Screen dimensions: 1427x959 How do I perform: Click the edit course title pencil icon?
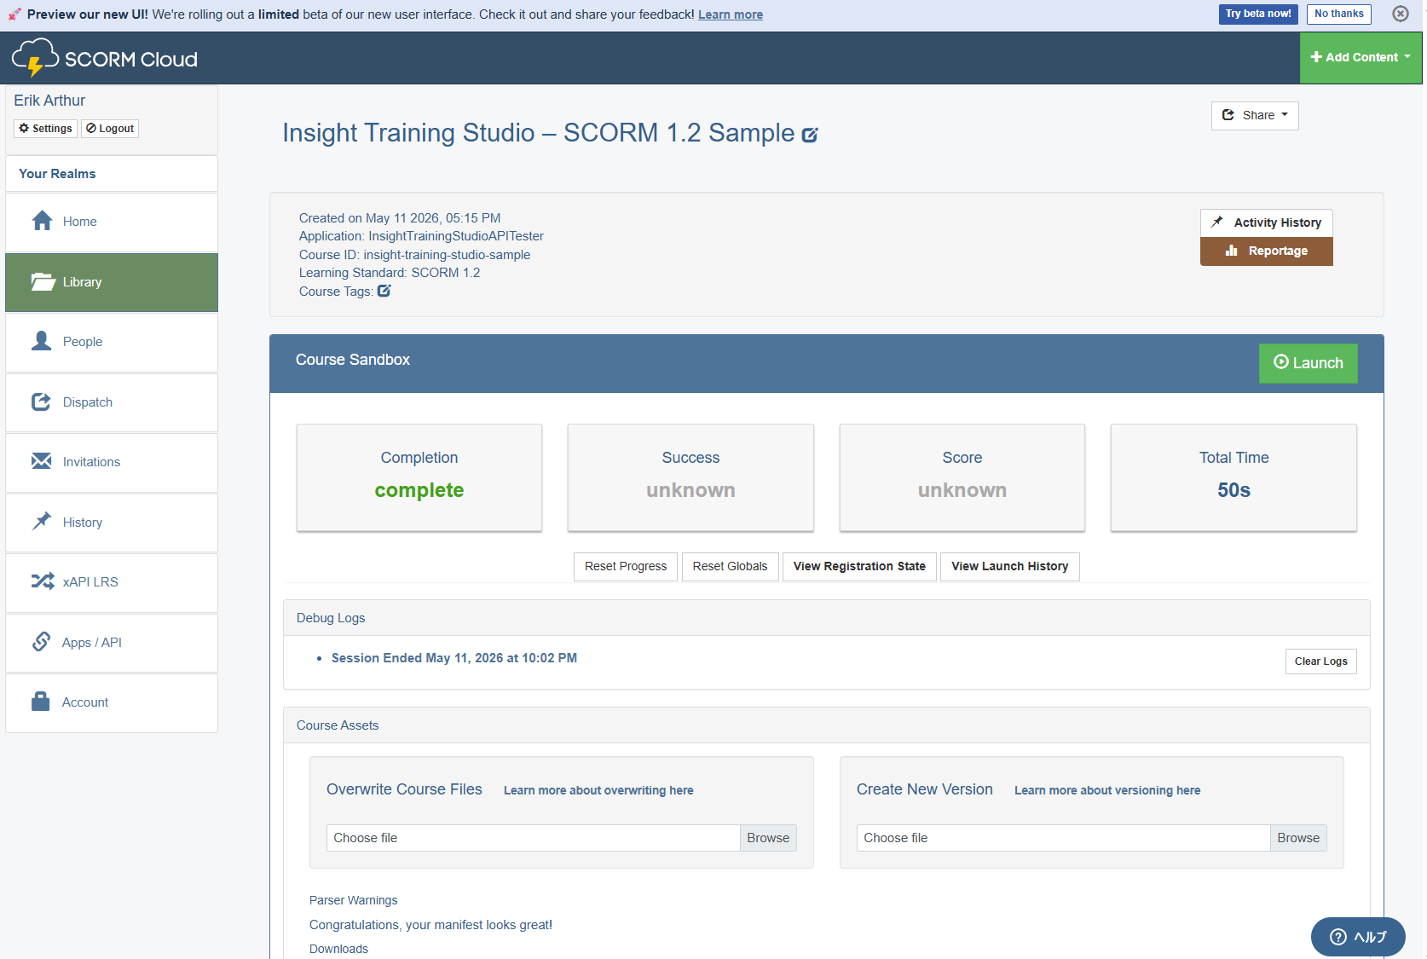pyautogui.click(x=810, y=135)
